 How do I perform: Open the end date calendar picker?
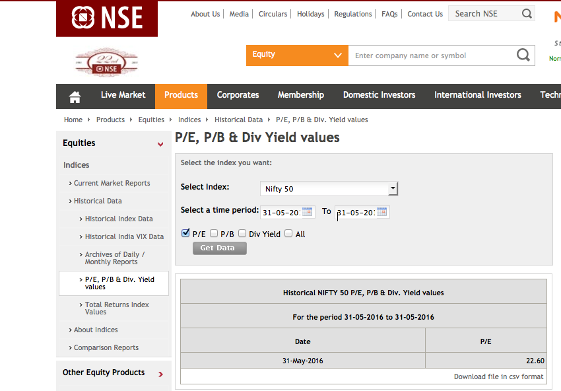[x=381, y=212]
